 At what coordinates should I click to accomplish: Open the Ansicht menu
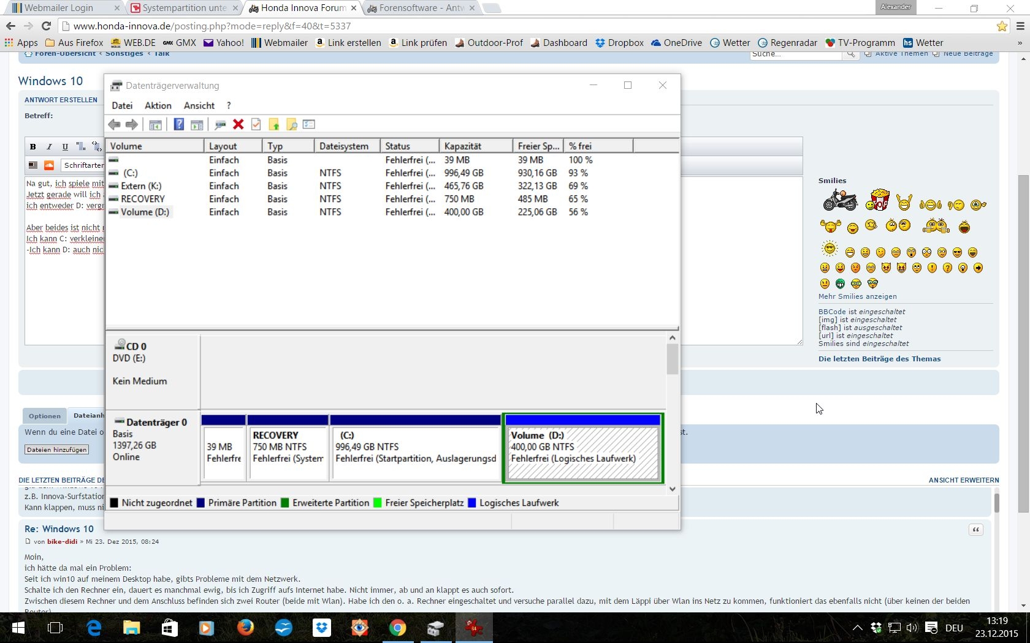click(x=199, y=105)
